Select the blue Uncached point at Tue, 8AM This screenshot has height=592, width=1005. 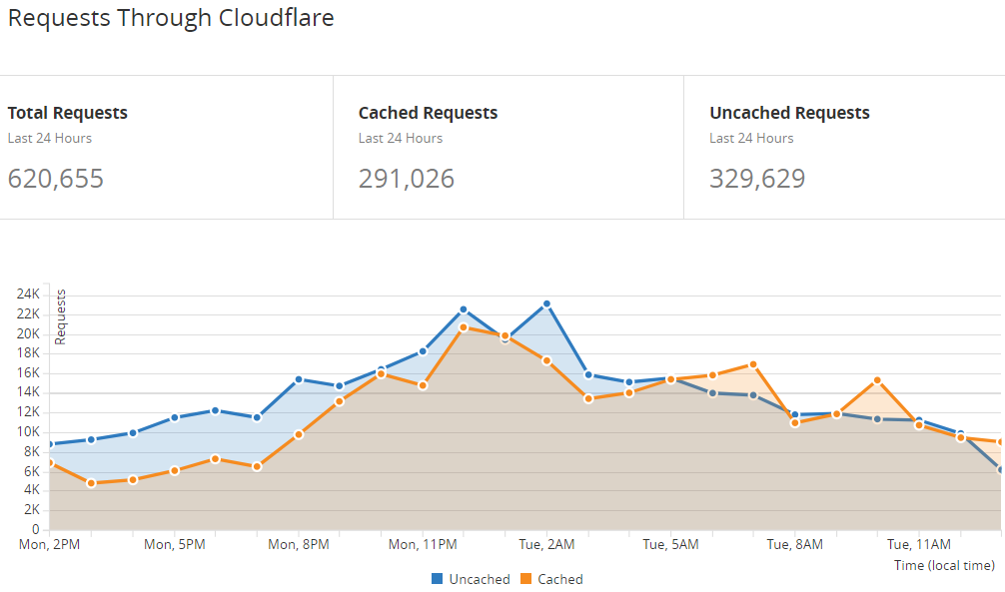coord(795,415)
